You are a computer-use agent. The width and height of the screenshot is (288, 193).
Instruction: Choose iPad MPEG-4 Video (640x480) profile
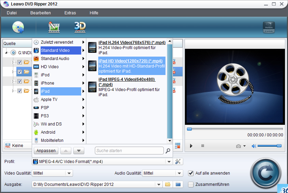pos(127,82)
